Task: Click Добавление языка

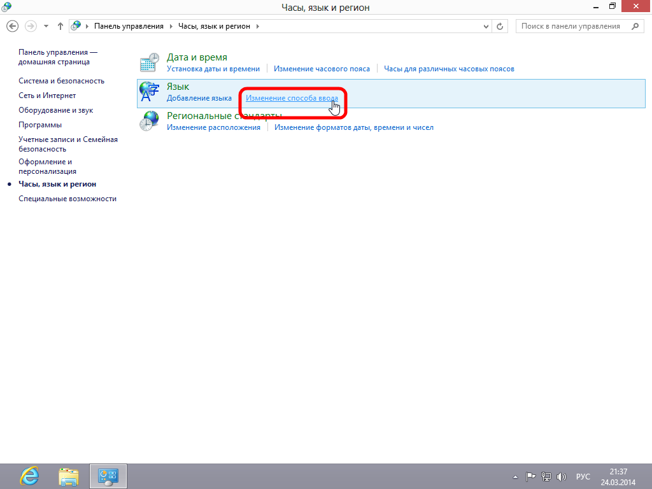Action: coord(199,98)
